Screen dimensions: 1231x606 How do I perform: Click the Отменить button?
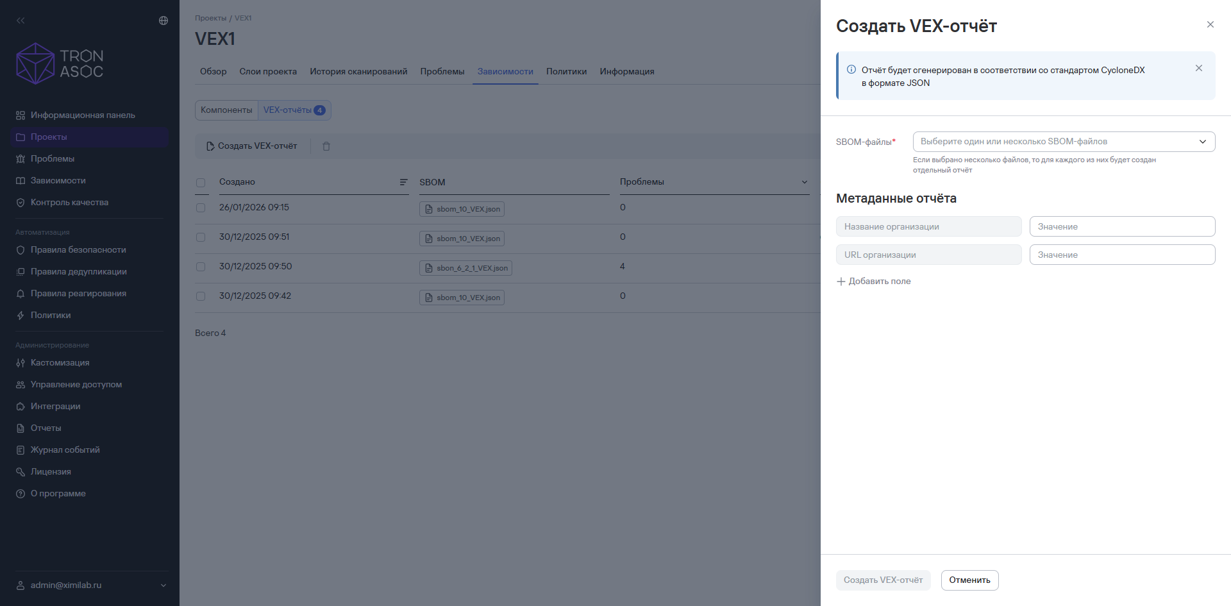point(969,580)
